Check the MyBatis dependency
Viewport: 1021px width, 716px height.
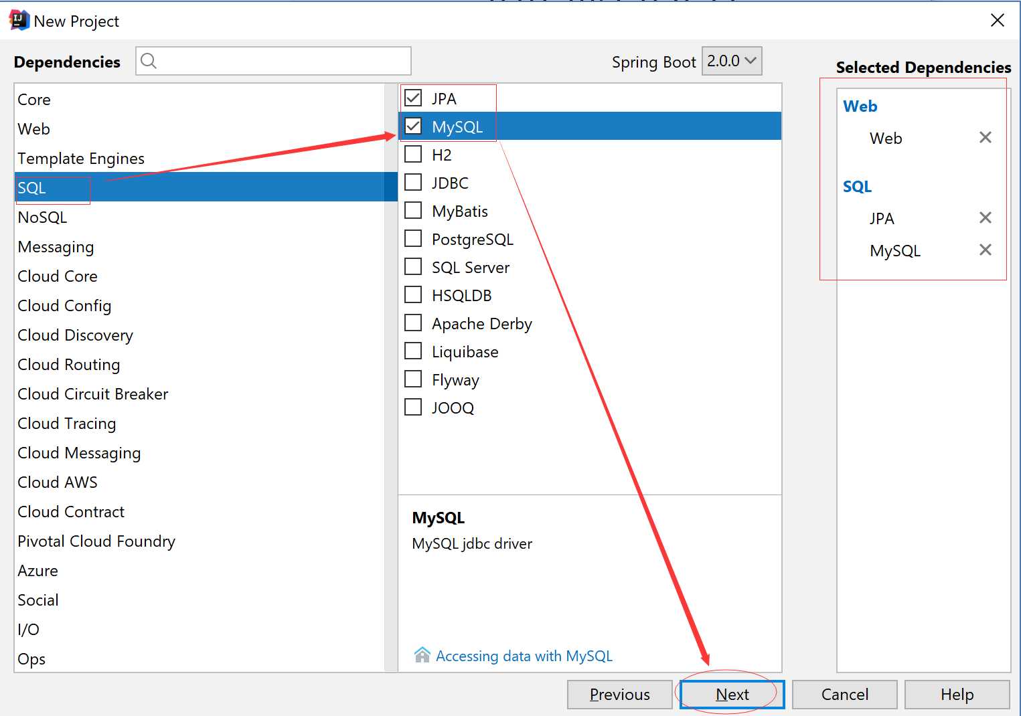pyautogui.click(x=413, y=210)
